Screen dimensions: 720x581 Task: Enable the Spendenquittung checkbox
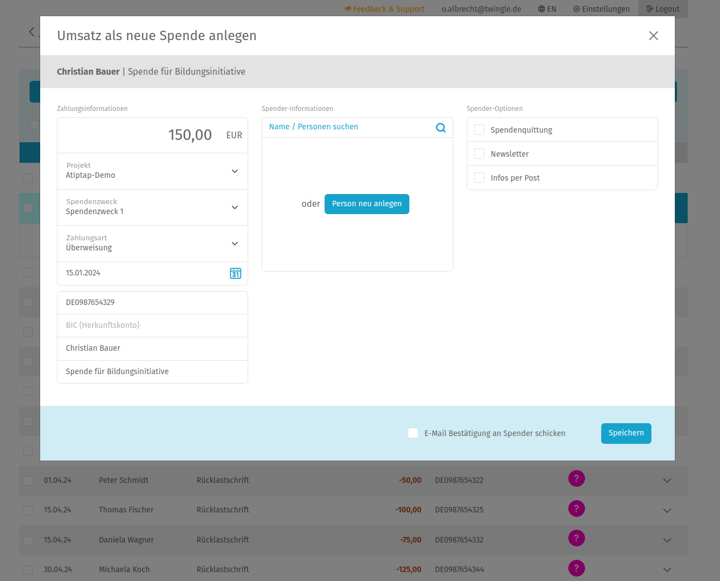coord(479,130)
